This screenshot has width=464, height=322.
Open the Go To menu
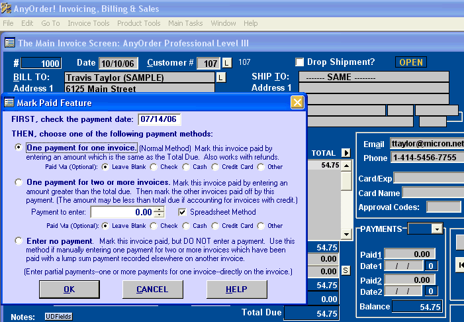pyautogui.click(x=50, y=23)
